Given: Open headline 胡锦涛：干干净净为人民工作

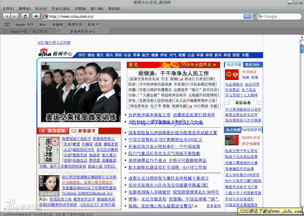Looking at the screenshot, I should (174, 73).
